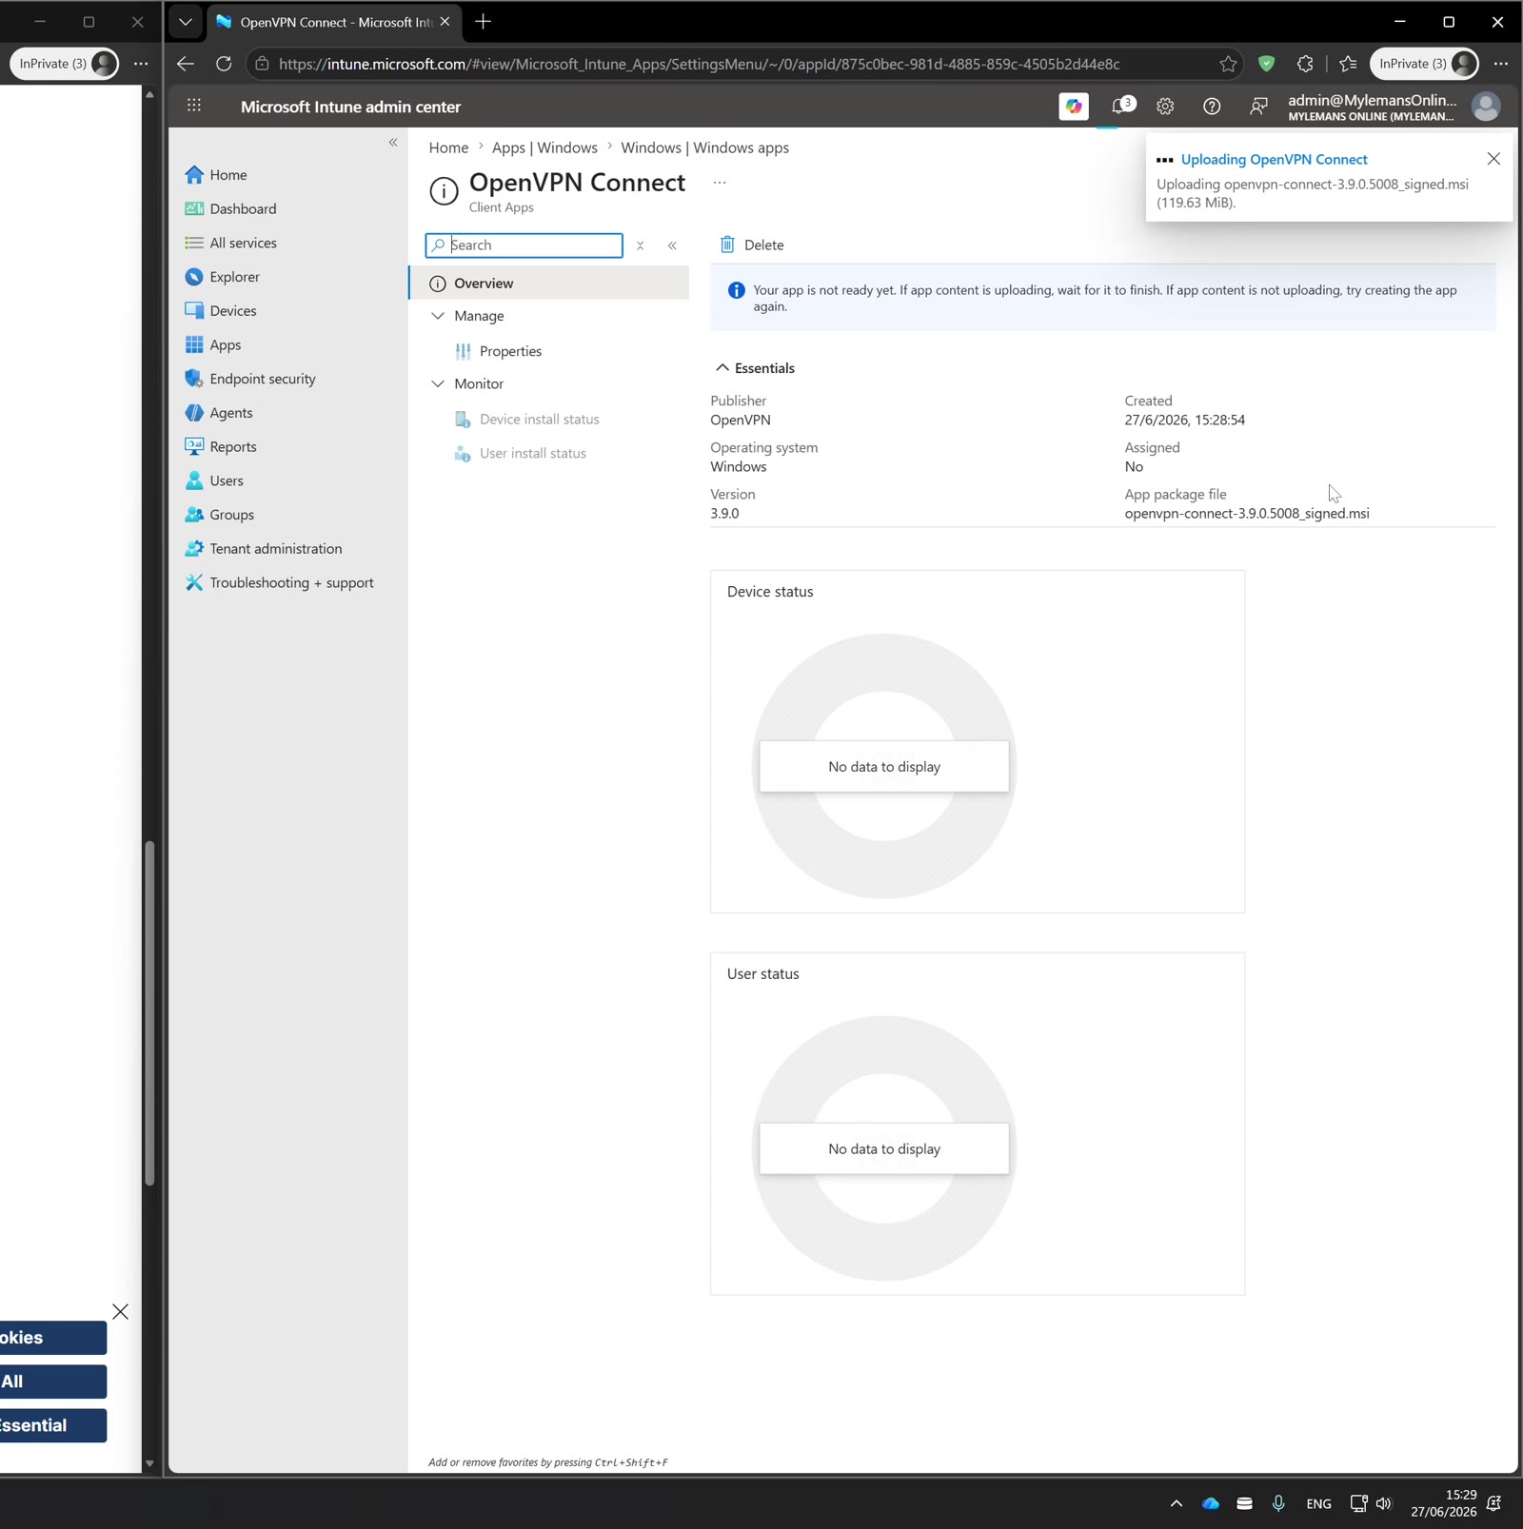Add this page to favorites star
Screen dimensions: 1523x1529
coord(1228,64)
